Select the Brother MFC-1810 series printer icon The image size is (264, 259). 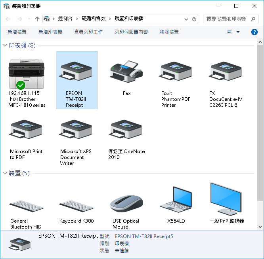click(27, 74)
